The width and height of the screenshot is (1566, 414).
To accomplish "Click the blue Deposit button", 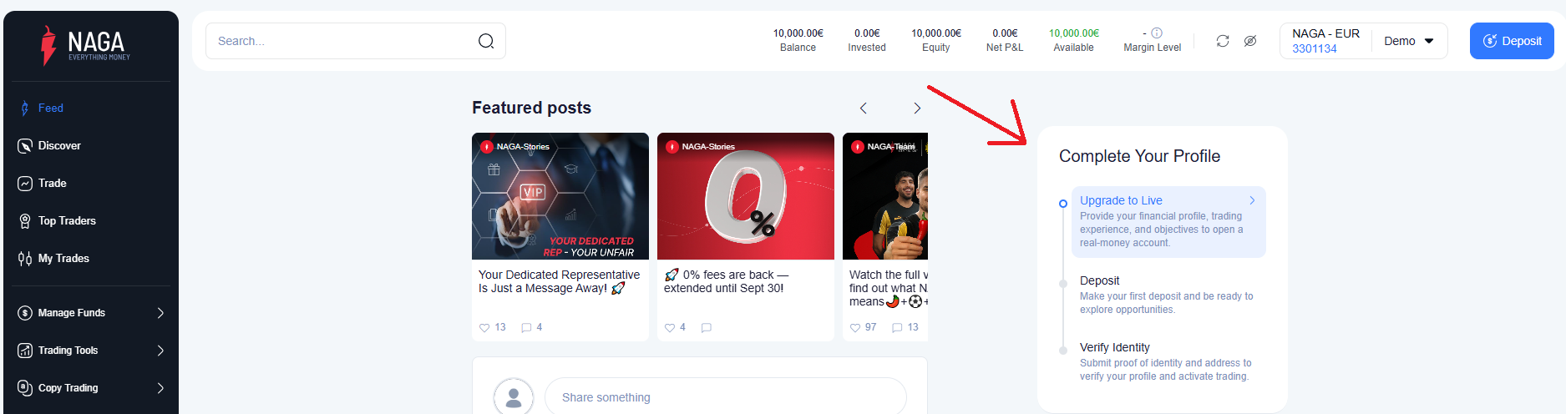I will coord(1512,41).
